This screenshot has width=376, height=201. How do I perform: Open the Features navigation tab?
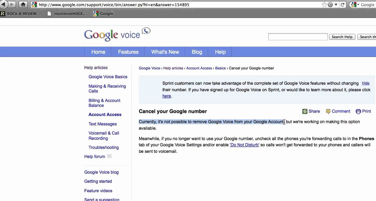click(x=128, y=52)
